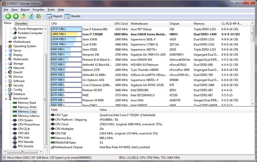Open the Favorites menu
Screen dimensions: 257x162
point(38,10)
